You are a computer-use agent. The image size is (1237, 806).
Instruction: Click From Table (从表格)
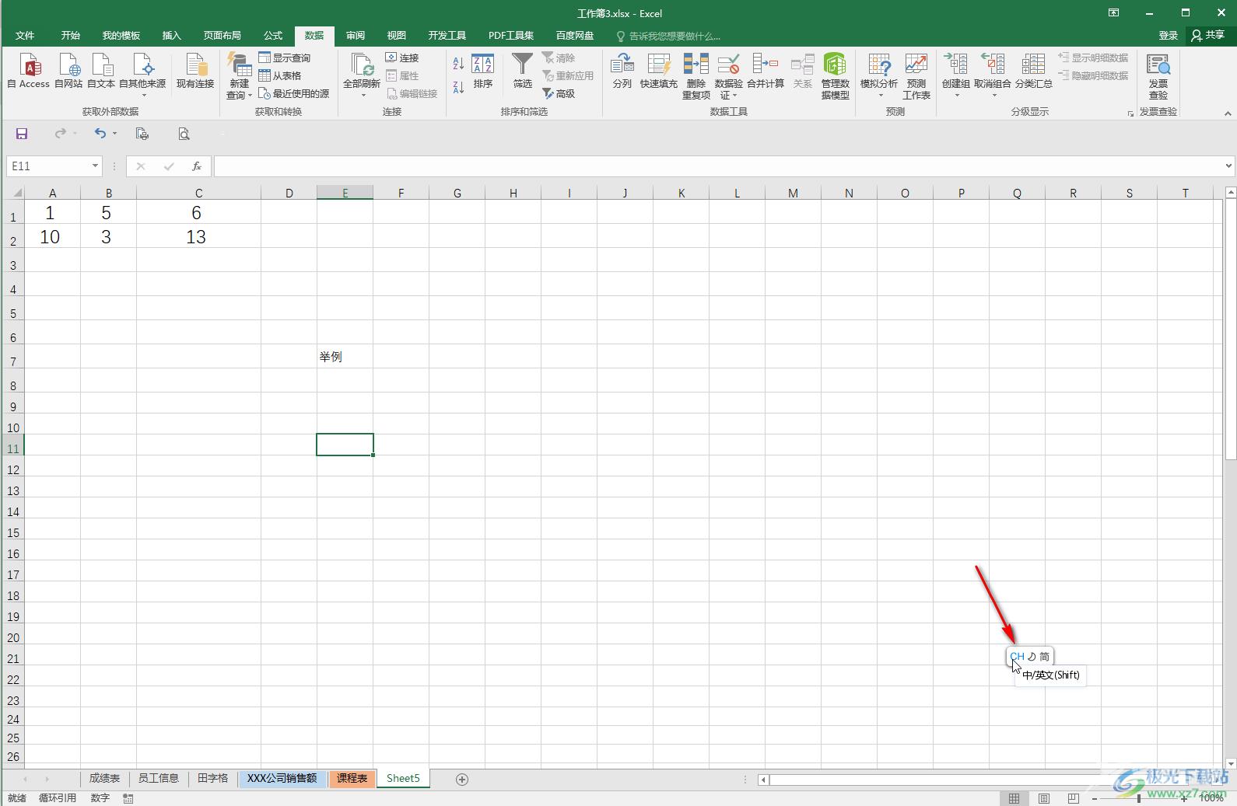point(280,76)
